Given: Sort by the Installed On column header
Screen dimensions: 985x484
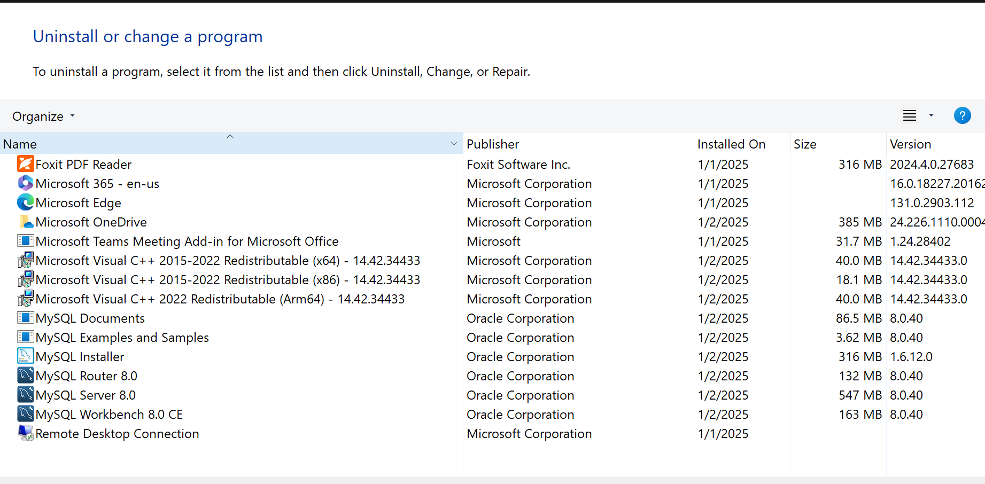Looking at the screenshot, I should tap(742, 144).
